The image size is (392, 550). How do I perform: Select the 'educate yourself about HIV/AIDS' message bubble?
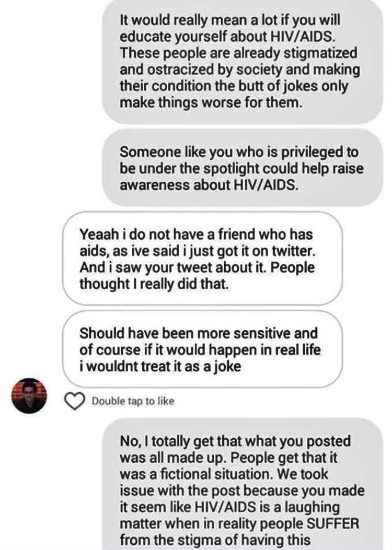tap(243, 61)
